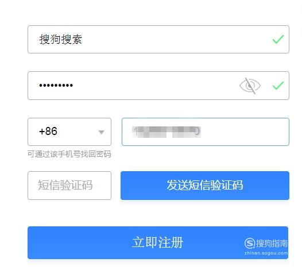Focus the username field containing 搜狗搜索

[x=158, y=39]
